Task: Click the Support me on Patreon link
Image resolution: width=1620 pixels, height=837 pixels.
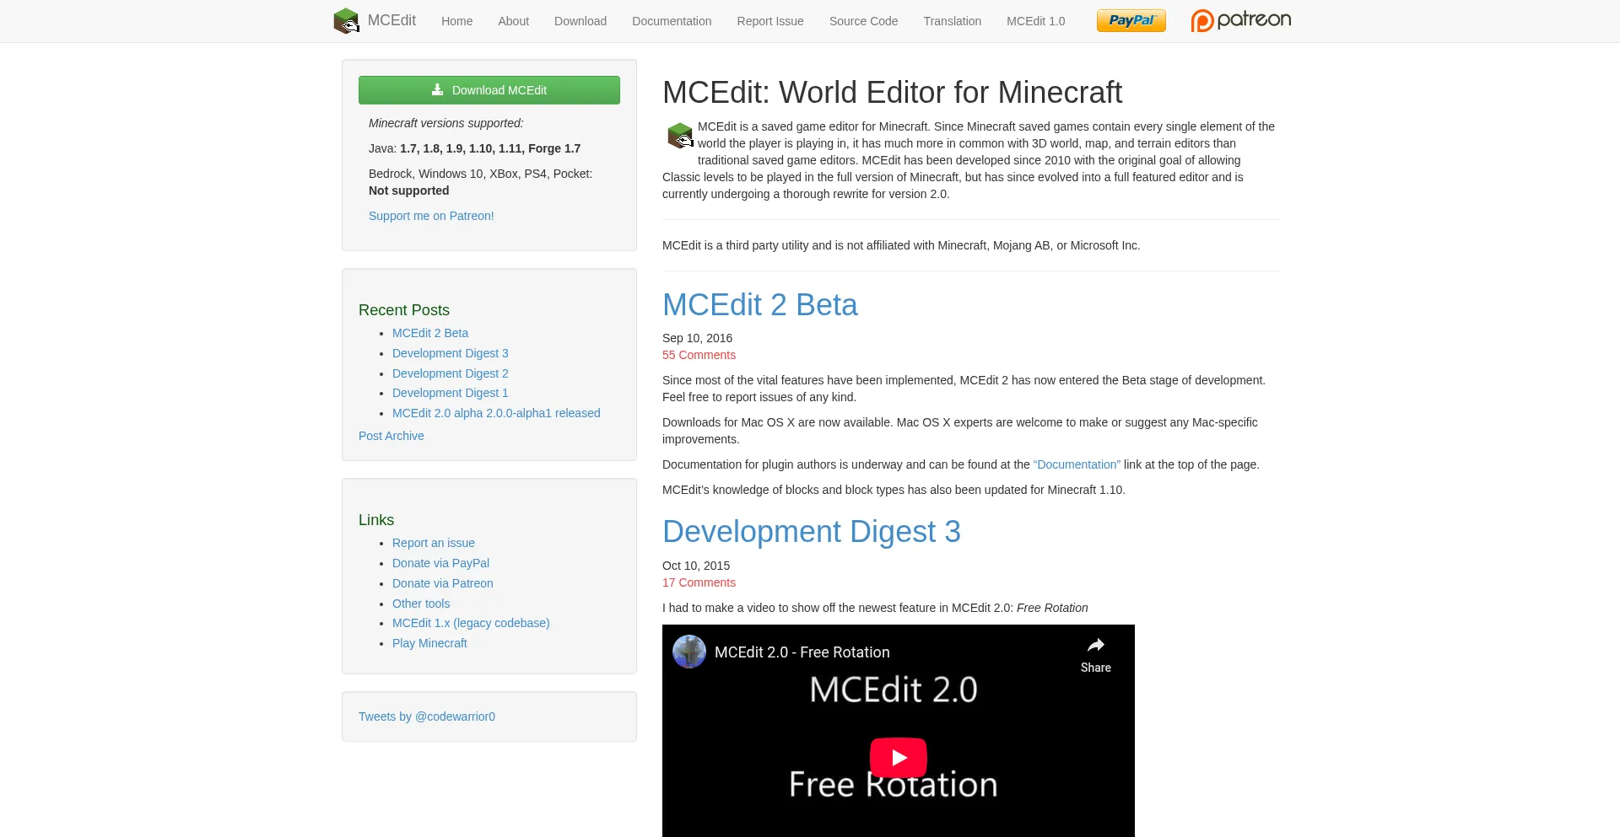Action: pos(431,216)
